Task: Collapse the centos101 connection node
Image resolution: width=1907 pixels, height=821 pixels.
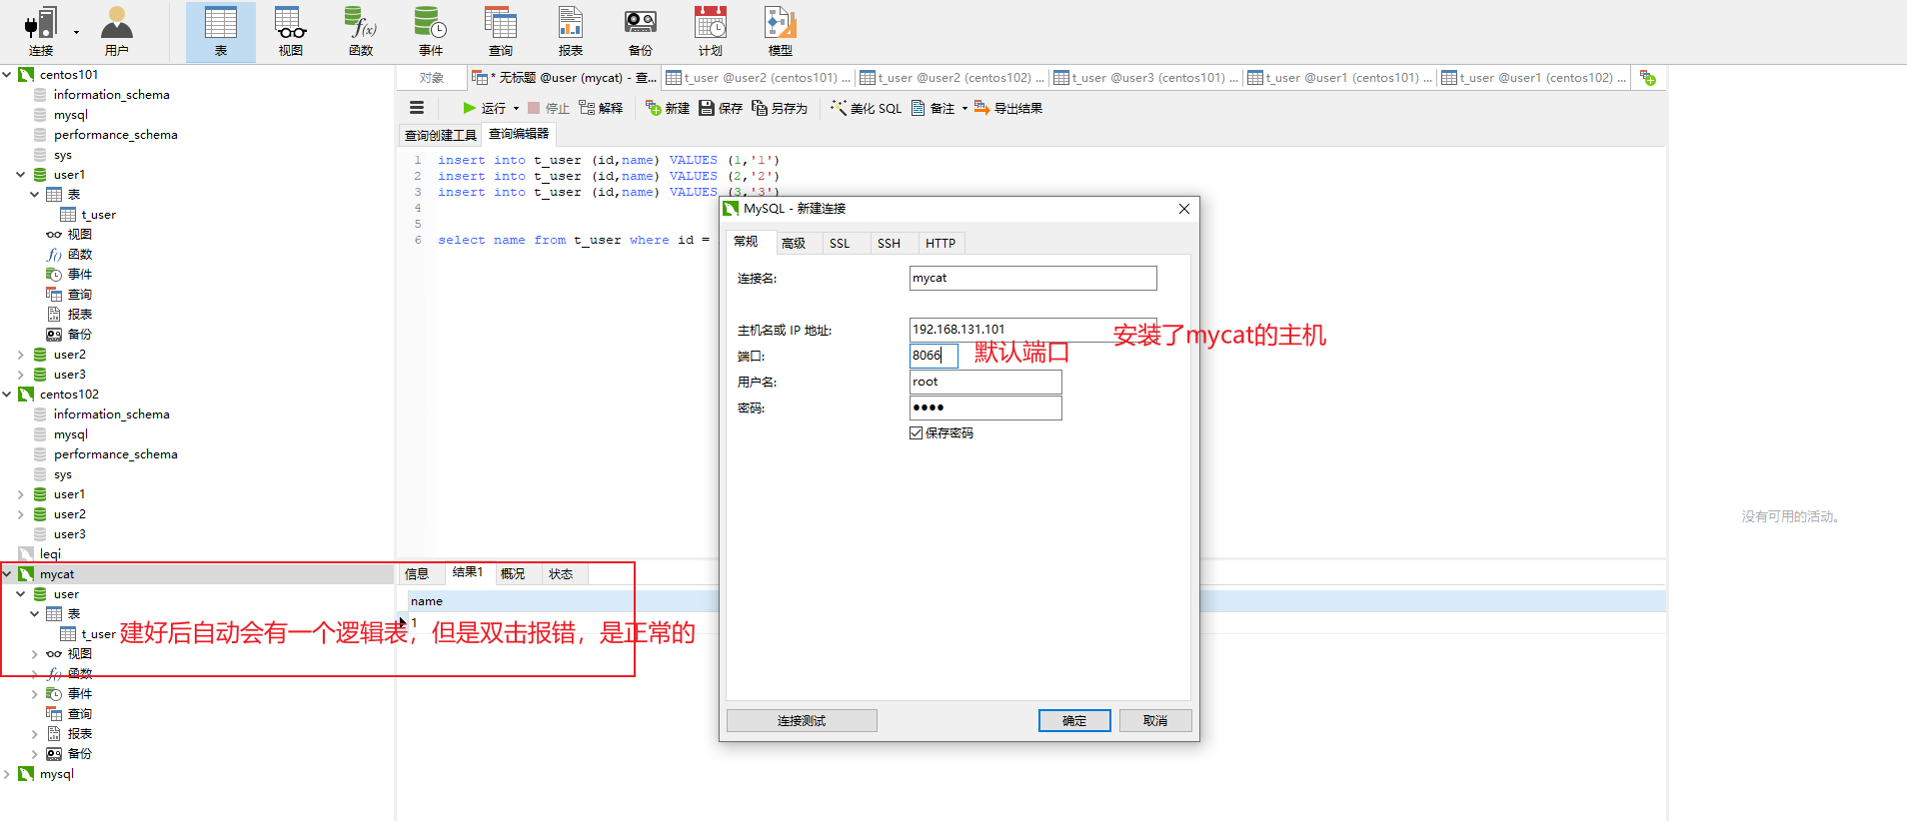Action: [x=7, y=75]
